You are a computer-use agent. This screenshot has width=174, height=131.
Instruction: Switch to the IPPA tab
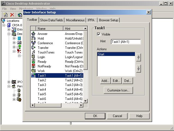coord(91,20)
